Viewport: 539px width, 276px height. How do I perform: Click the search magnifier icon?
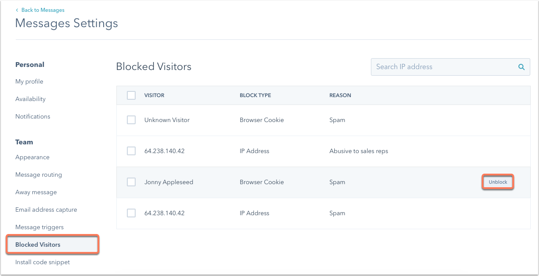(521, 67)
